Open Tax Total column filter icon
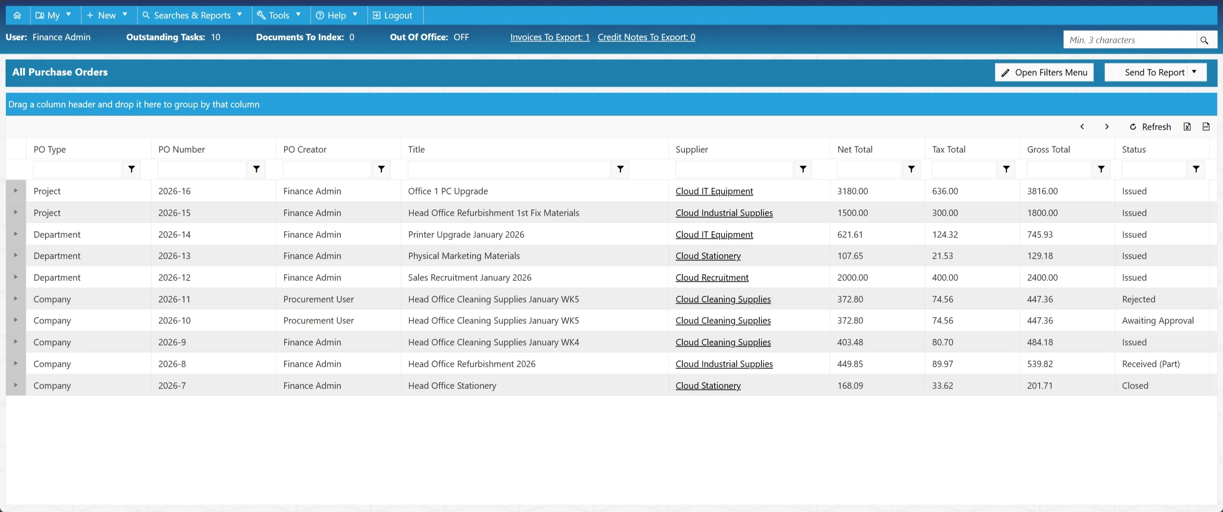 1006,169
